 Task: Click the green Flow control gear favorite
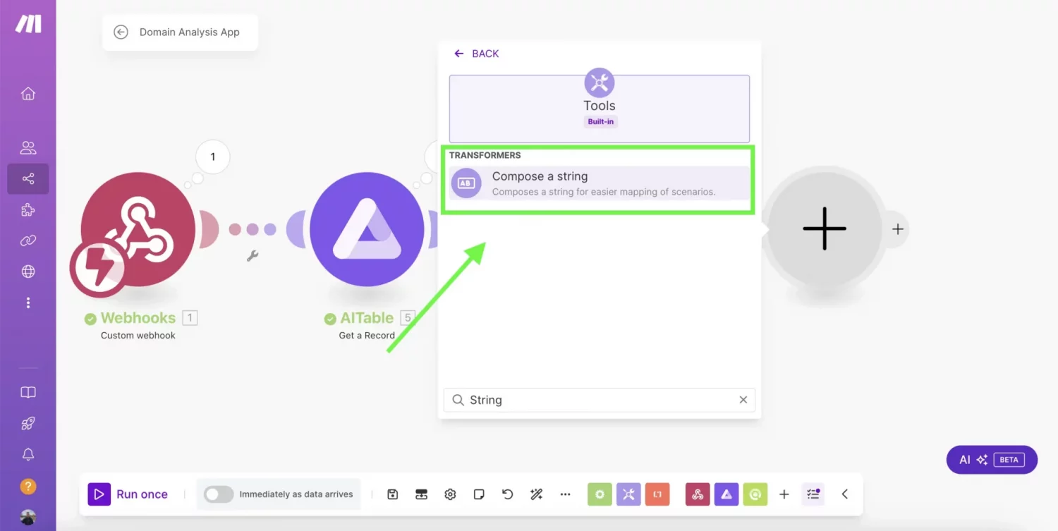pos(600,494)
